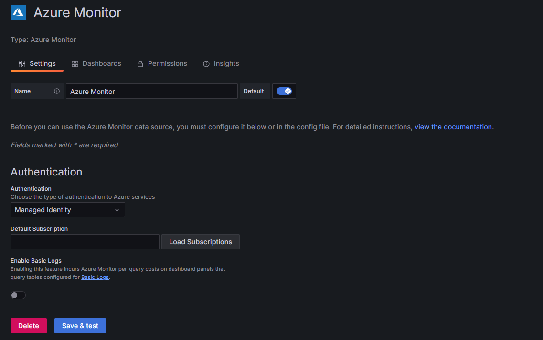The width and height of the screenshot is (543, 340).
Task: Click the Authentication section heading
Action: pyautogui.click(x=46, y=172)
